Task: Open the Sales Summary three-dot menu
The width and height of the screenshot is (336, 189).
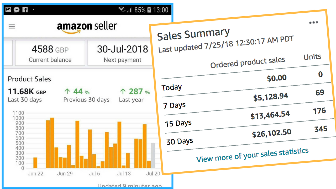Action: coord(314,23)
